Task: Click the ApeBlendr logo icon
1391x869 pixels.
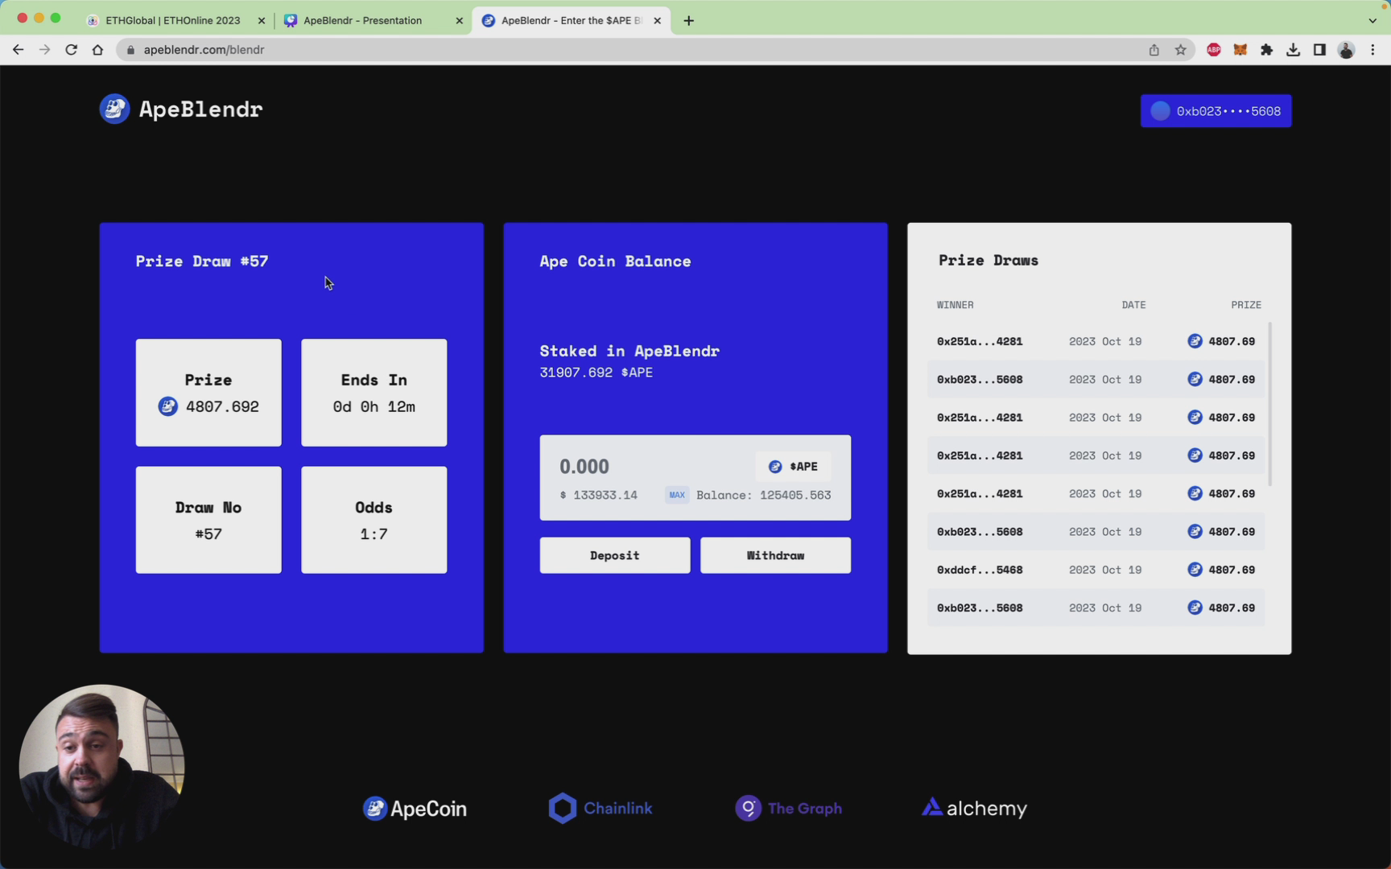Action: click(114, 109)
